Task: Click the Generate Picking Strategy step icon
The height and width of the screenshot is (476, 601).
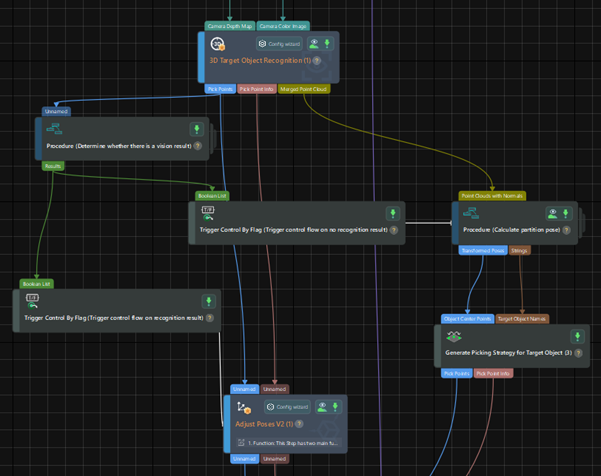Action: [x=454, y=337]
